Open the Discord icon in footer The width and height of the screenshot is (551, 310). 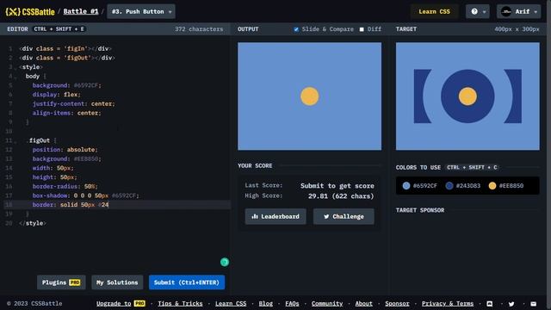[x=490, y=304]
